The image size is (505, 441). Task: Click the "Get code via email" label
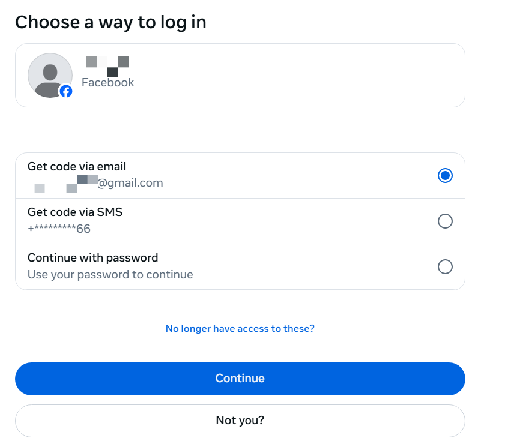coord(77,167)
